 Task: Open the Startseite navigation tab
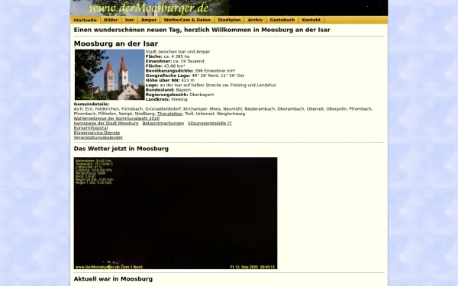85,20
